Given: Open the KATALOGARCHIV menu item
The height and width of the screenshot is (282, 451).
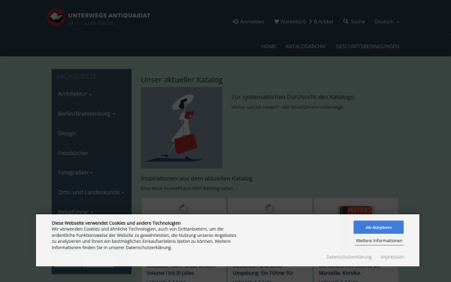Looking at the screenshot, I should 306,47.
